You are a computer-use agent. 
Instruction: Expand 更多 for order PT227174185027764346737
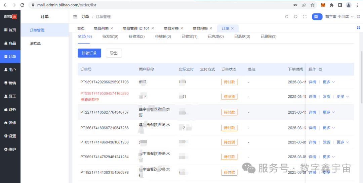329,112
